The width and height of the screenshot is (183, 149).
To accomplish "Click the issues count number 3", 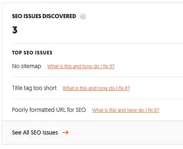I will pos(15,30).
